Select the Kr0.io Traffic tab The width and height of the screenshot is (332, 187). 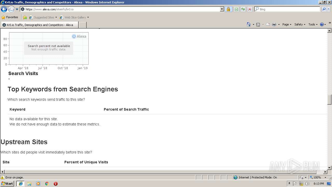[39, 25]
